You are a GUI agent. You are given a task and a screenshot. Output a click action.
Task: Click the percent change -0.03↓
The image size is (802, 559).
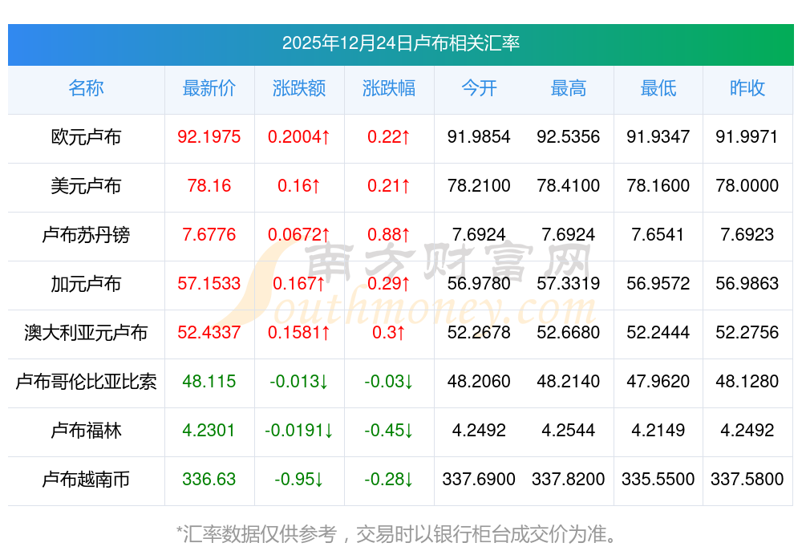pyautogui.click(x=389, y=382)
